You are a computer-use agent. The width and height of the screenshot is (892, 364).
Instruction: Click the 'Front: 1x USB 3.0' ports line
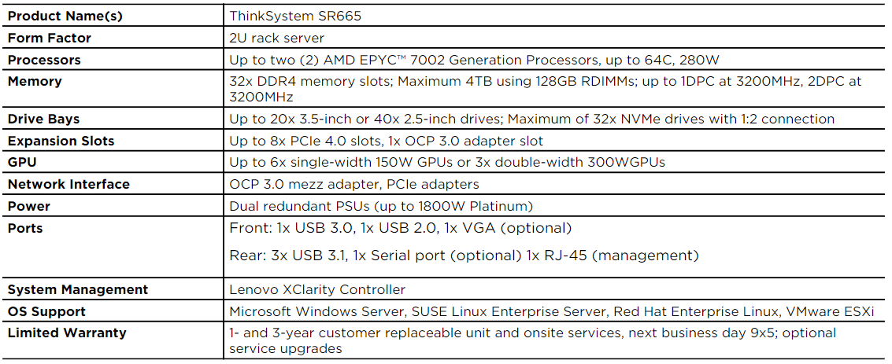click(400, 228)
